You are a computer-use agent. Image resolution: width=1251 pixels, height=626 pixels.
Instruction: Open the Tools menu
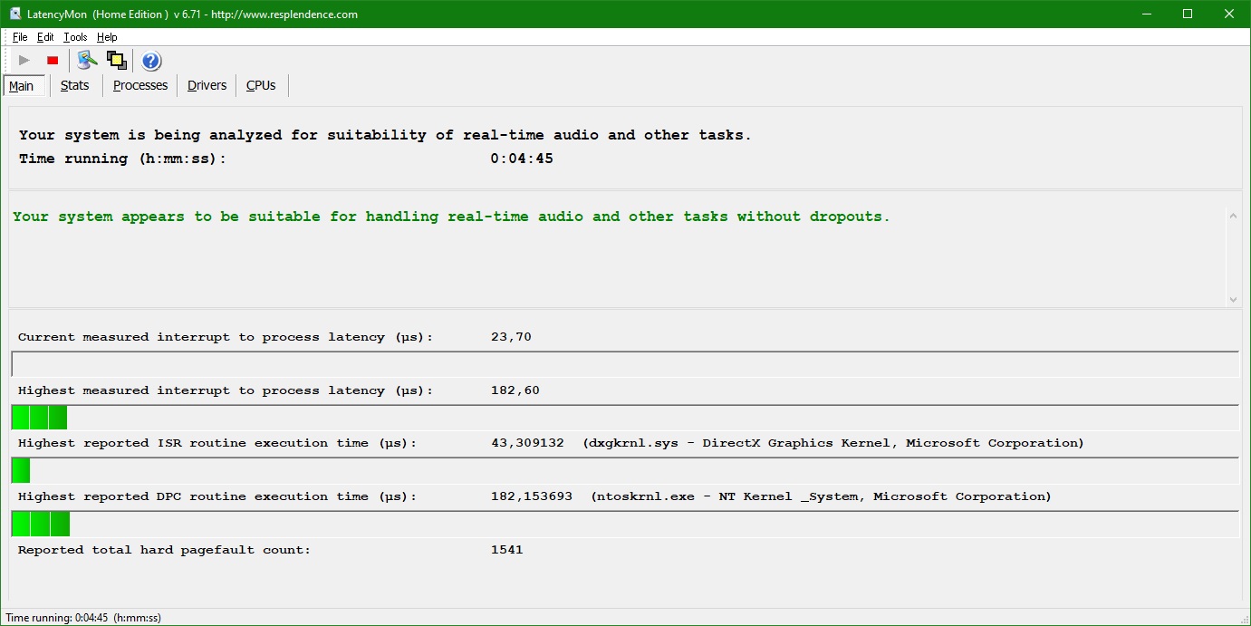pos(75,37)
